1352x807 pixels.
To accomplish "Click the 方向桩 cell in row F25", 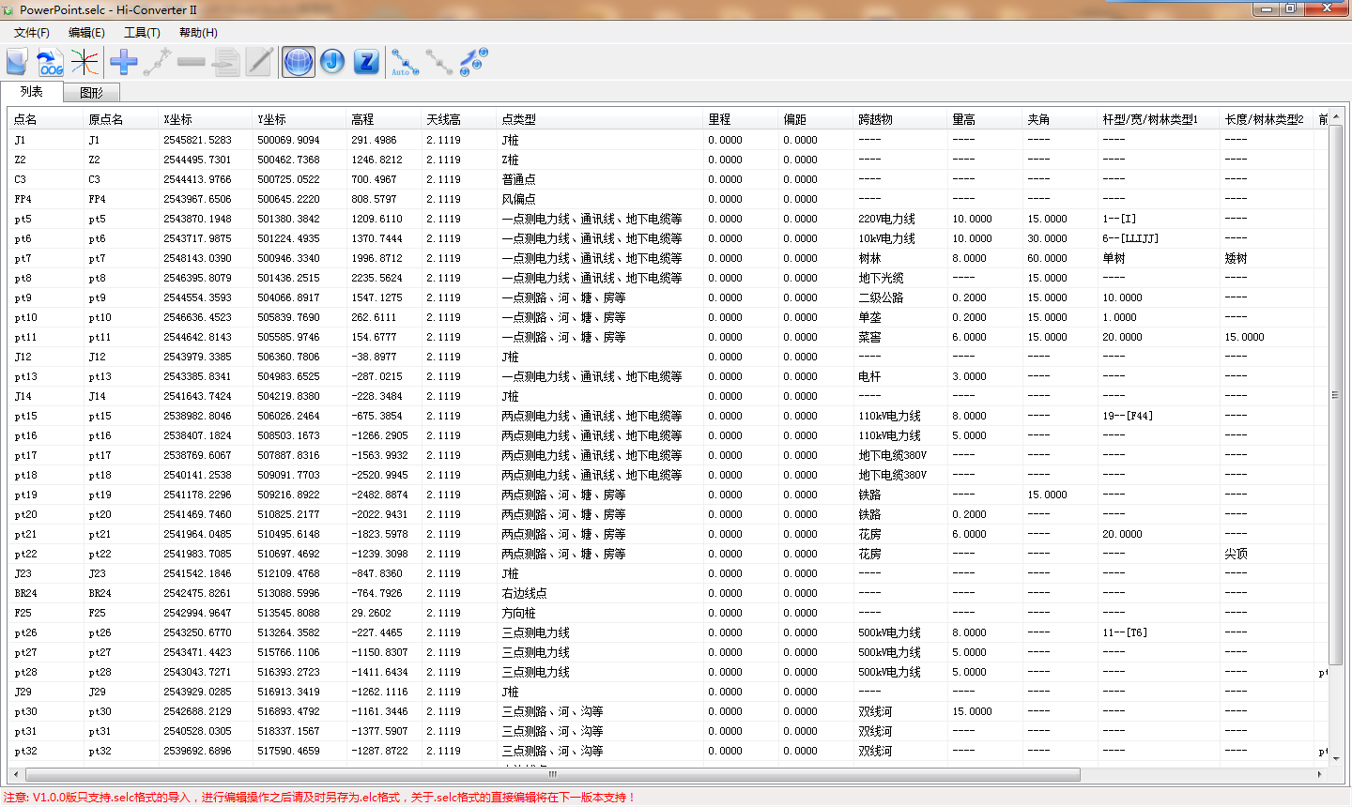I will [x=519, y=613].
